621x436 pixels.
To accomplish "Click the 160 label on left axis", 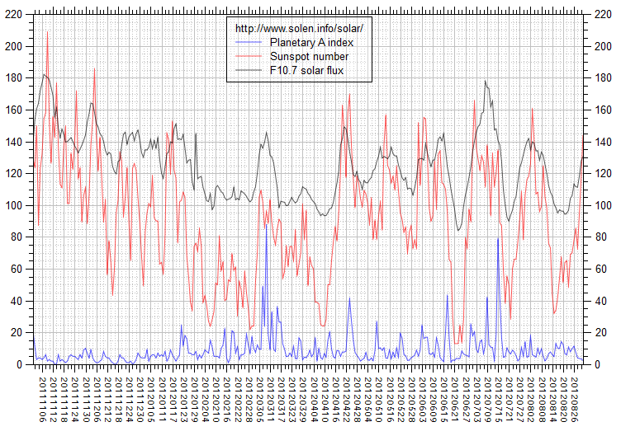I will point(13,110).
